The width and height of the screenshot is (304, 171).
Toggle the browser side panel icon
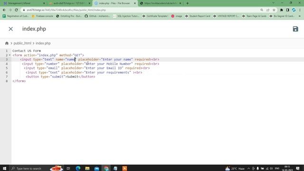(x=287, y=10)
